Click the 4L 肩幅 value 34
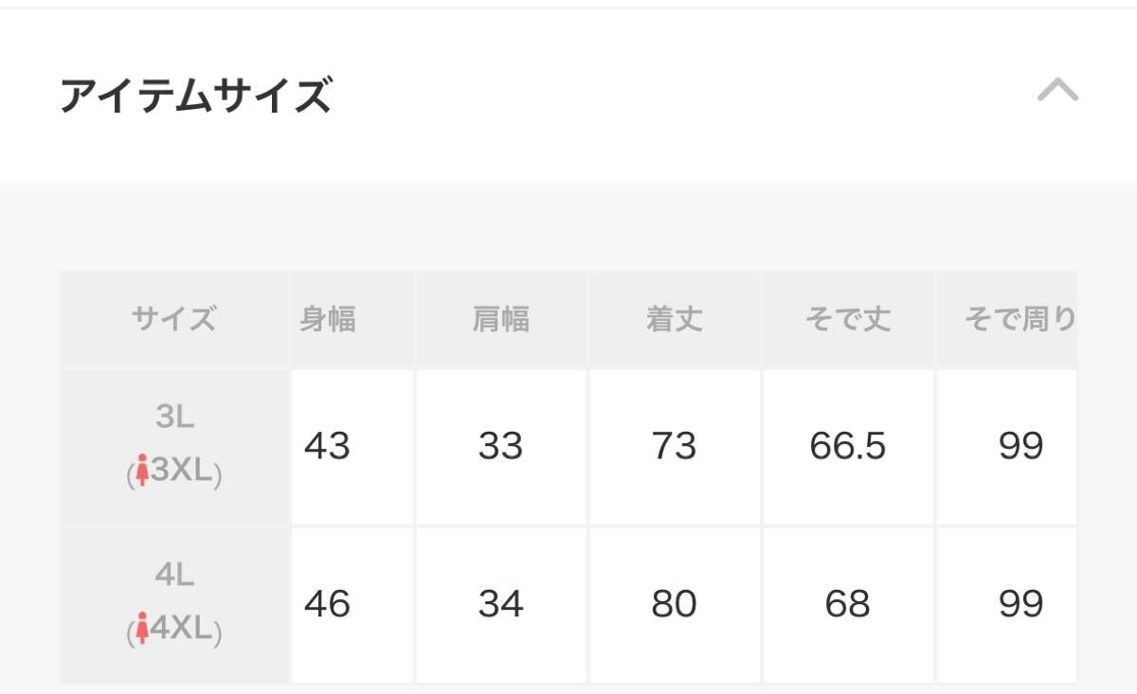1137x694 pixels. tap(500, 604)
